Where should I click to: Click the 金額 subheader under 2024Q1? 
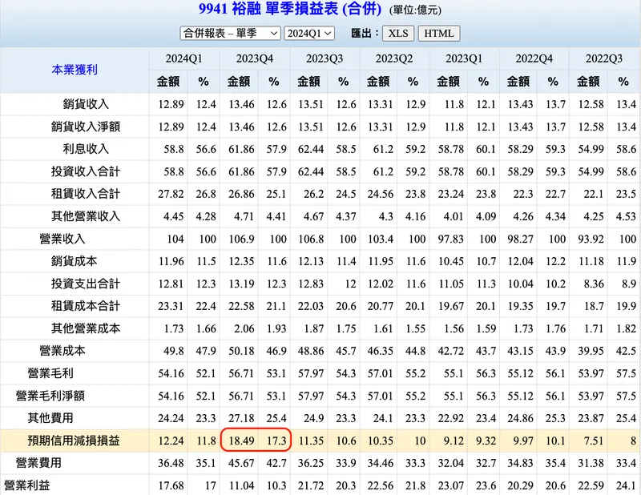pos(168,82)
